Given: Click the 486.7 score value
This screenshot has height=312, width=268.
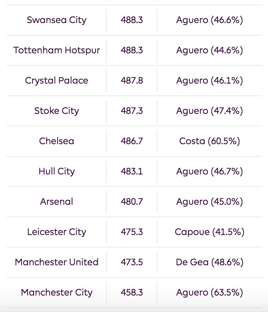Looking at the screenshot, I should (x=132, y=141).
